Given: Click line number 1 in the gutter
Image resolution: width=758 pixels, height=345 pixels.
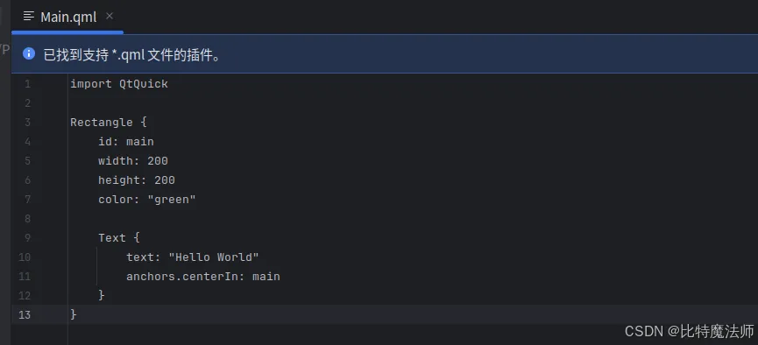Looking at the screenshot, I should 27,84.
